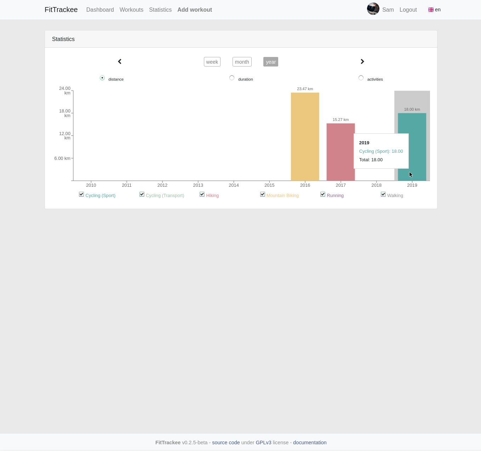Select the activities radio button
Image resolution: width=481 pixels, height=451 pixels.
361,78
